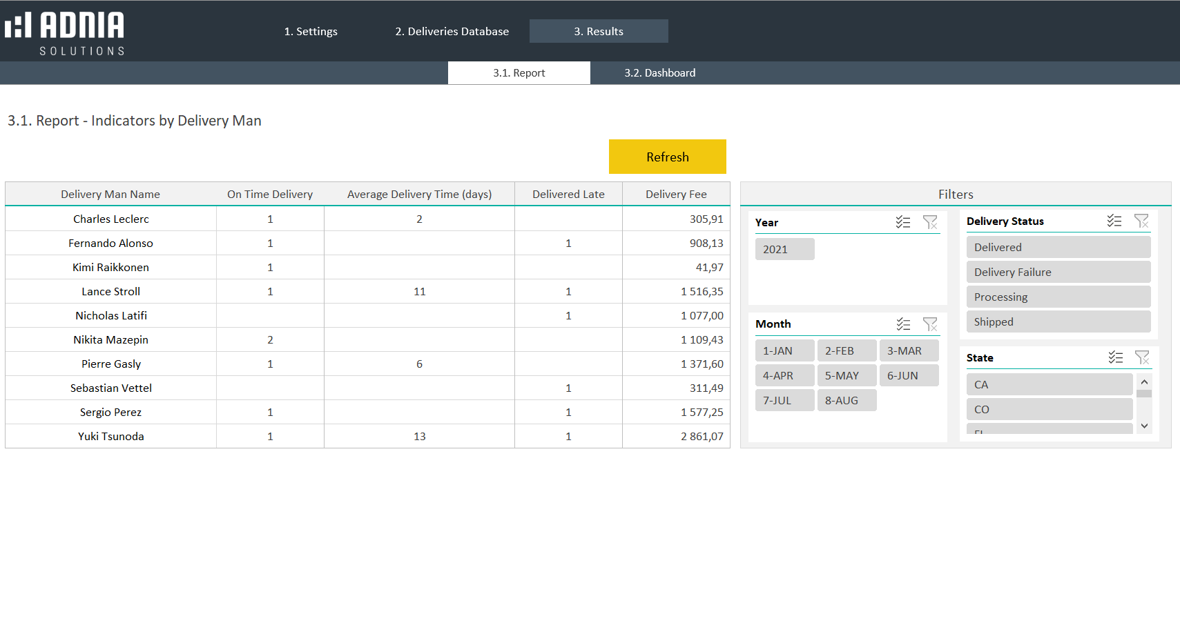The height and width of the screenshot is (634, 1180).
Task: Toggle multi-select in Year slicer
Action: (x=902, y=222)
